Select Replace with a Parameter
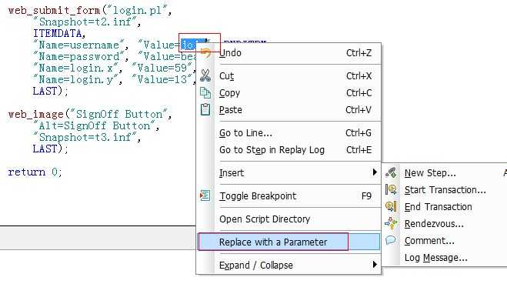 tap(289, 242)
